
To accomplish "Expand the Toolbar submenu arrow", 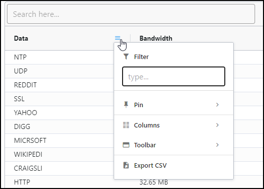I will tap(217, 145).
